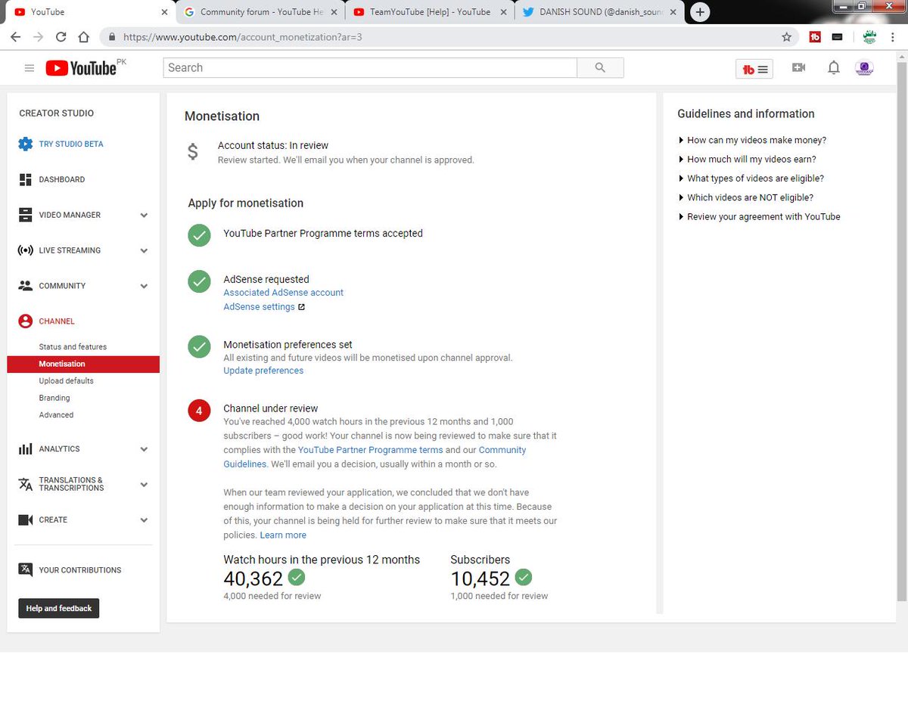Expand 'Which videos are NOT eligible?'
This screenshot has width=908, height=726.
click(745, 197)
